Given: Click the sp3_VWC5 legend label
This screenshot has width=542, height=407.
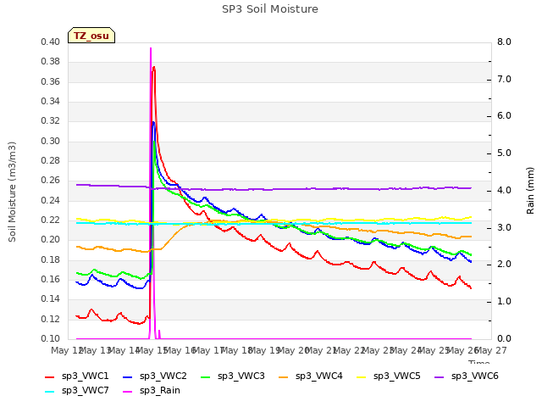Looking at the screenshot, I should click(397, 376).
